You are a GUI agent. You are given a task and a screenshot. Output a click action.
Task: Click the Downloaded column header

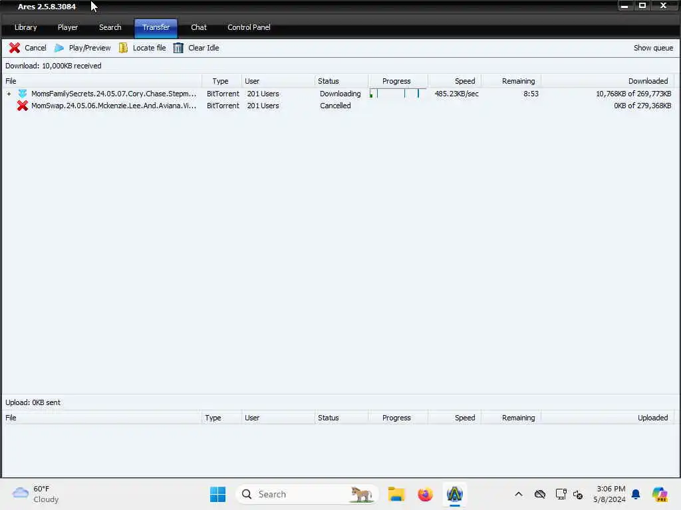click(608, 81)
